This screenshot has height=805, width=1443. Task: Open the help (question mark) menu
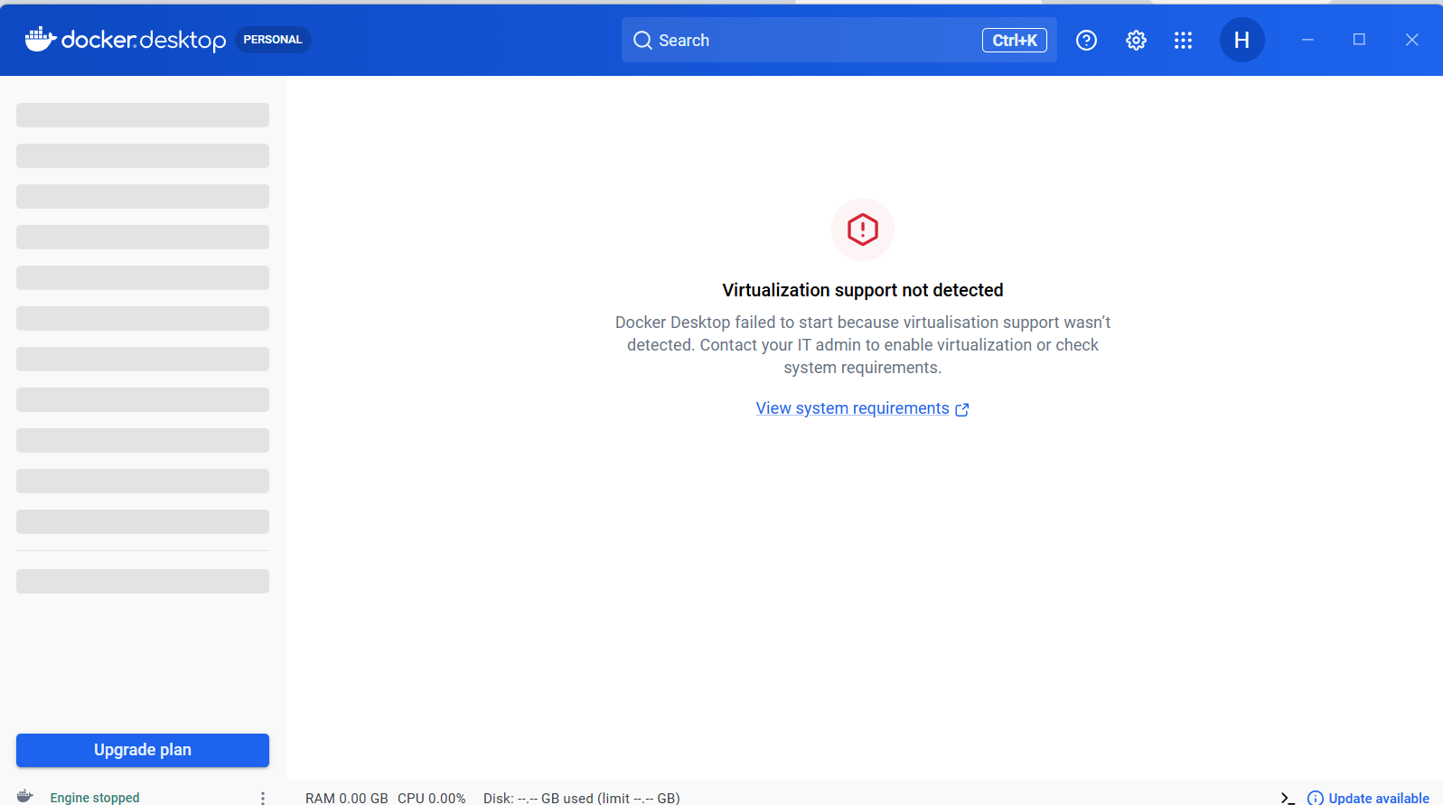(x=1086, y=40)
